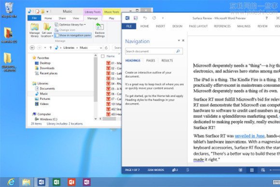The height and width of the screenshot is (187, 280).
Task: Select Pictures under Libraries in Explorer
Action: click(x=42, y=99)
